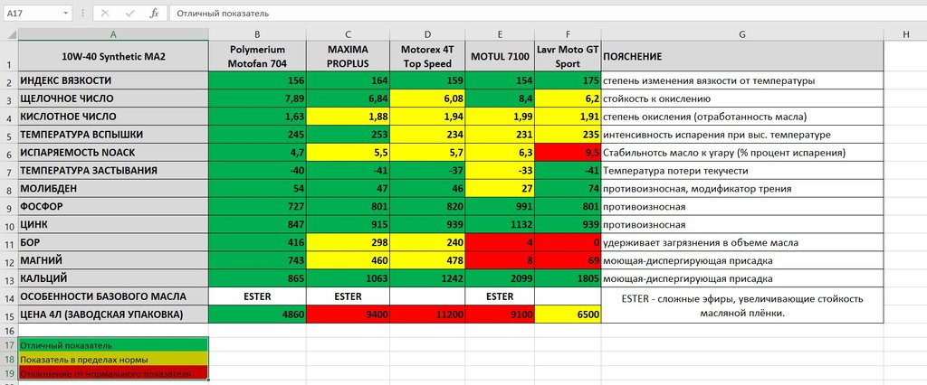The width and height of the screenshot is (927, 385).
Task: Click the magnesium value 743
Action: click(257, 259)
